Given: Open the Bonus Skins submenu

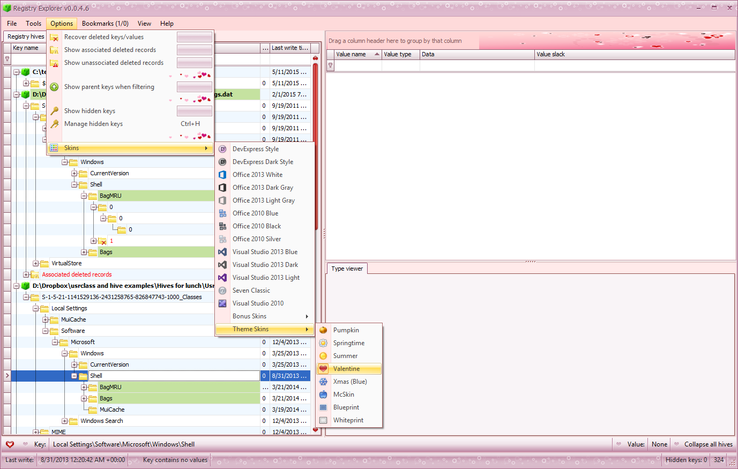Looking at the screenshot, I should point(265,316).
